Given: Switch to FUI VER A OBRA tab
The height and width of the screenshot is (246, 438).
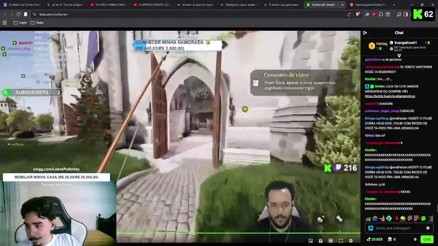Looking at the screenshot, I should [x=109, y=5].
